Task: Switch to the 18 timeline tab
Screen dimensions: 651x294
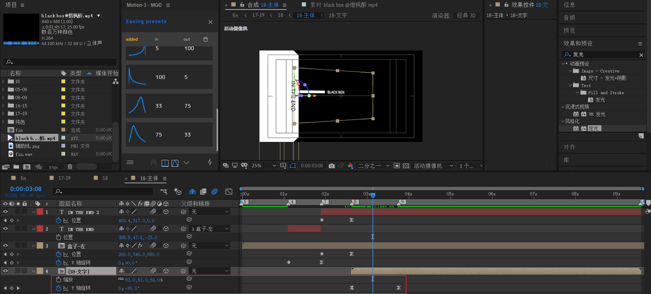Action: coord(105,178)
